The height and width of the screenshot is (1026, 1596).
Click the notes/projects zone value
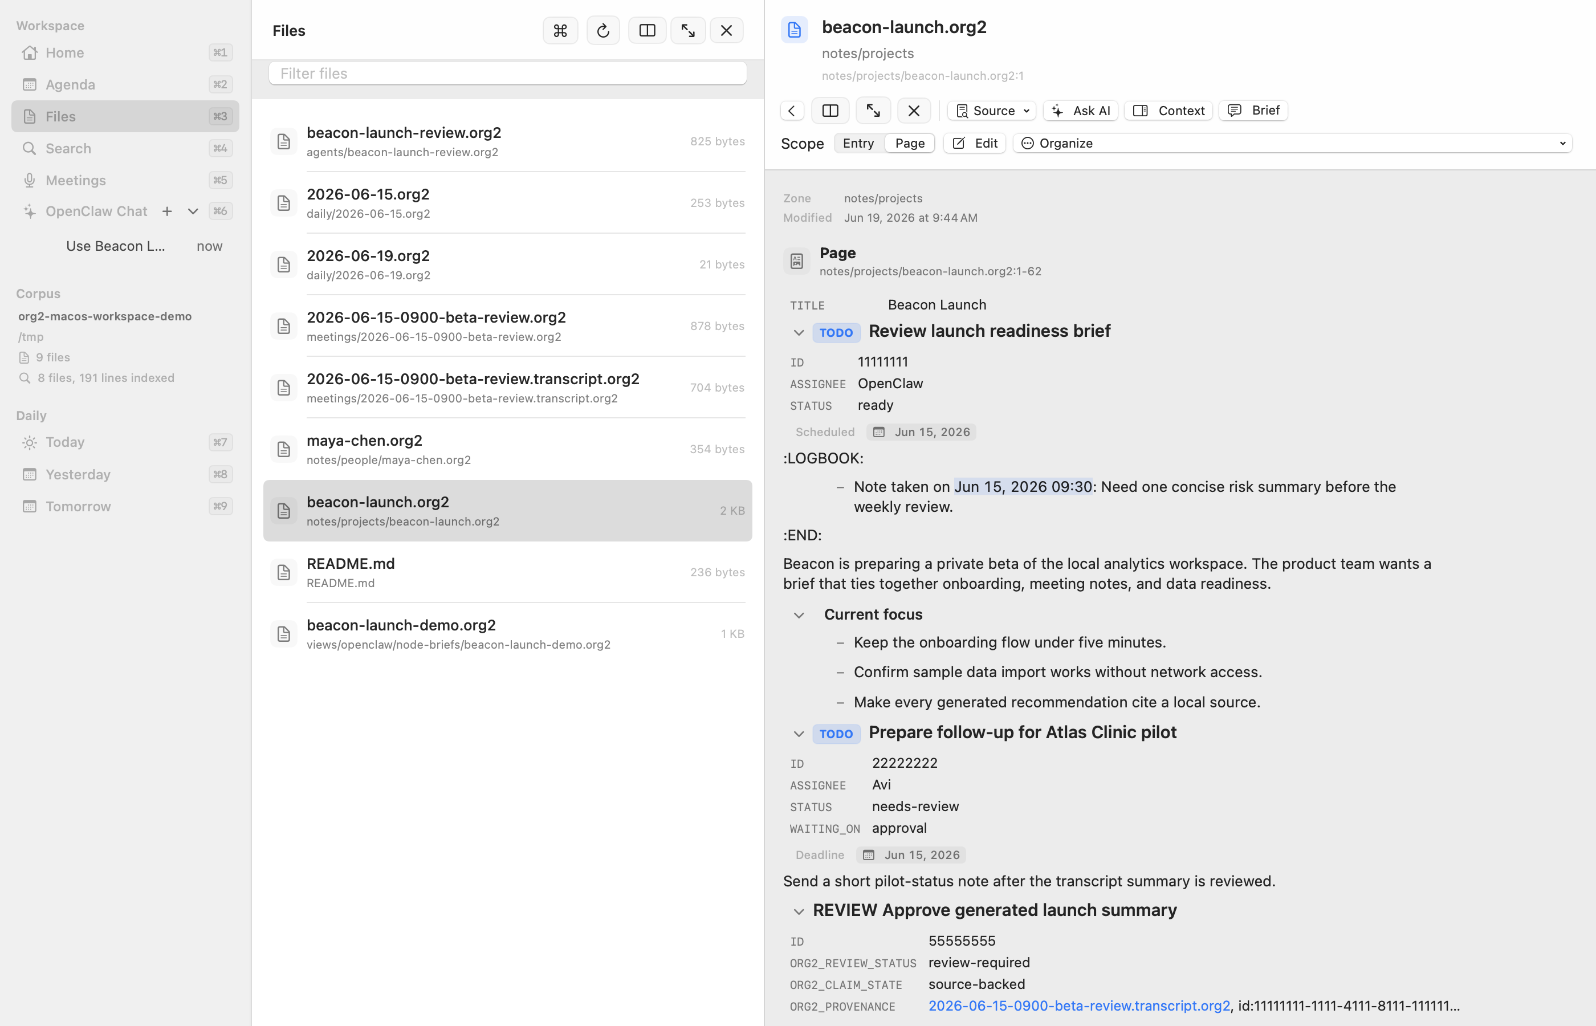(x=883, y=198)
